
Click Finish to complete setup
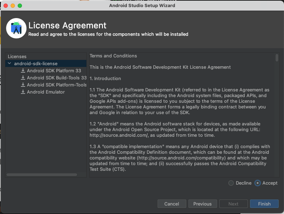[x=264, y=204]
